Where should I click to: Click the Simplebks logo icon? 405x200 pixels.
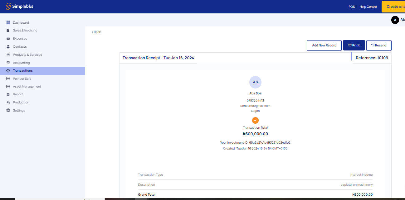tap(8, 7)
